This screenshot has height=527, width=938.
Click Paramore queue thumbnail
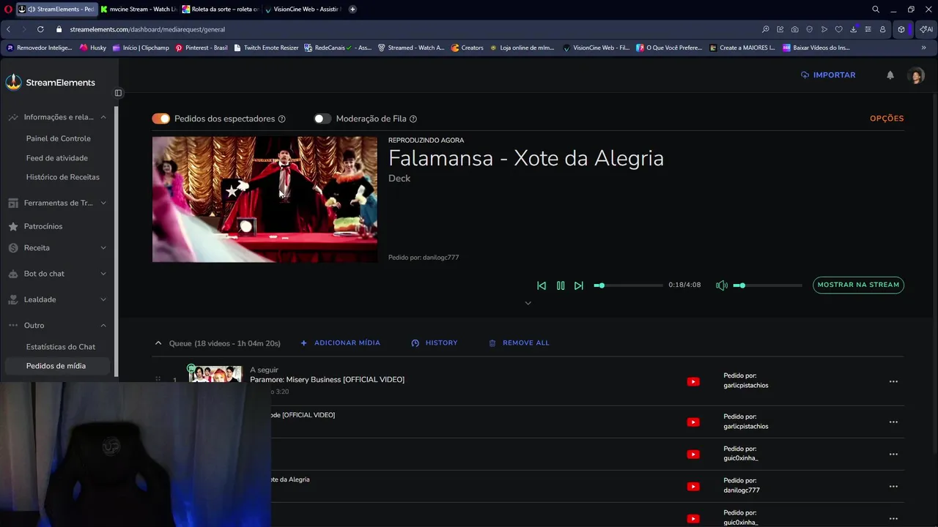[215, 374]
